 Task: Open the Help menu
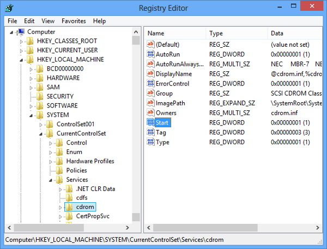click(100, 21)
